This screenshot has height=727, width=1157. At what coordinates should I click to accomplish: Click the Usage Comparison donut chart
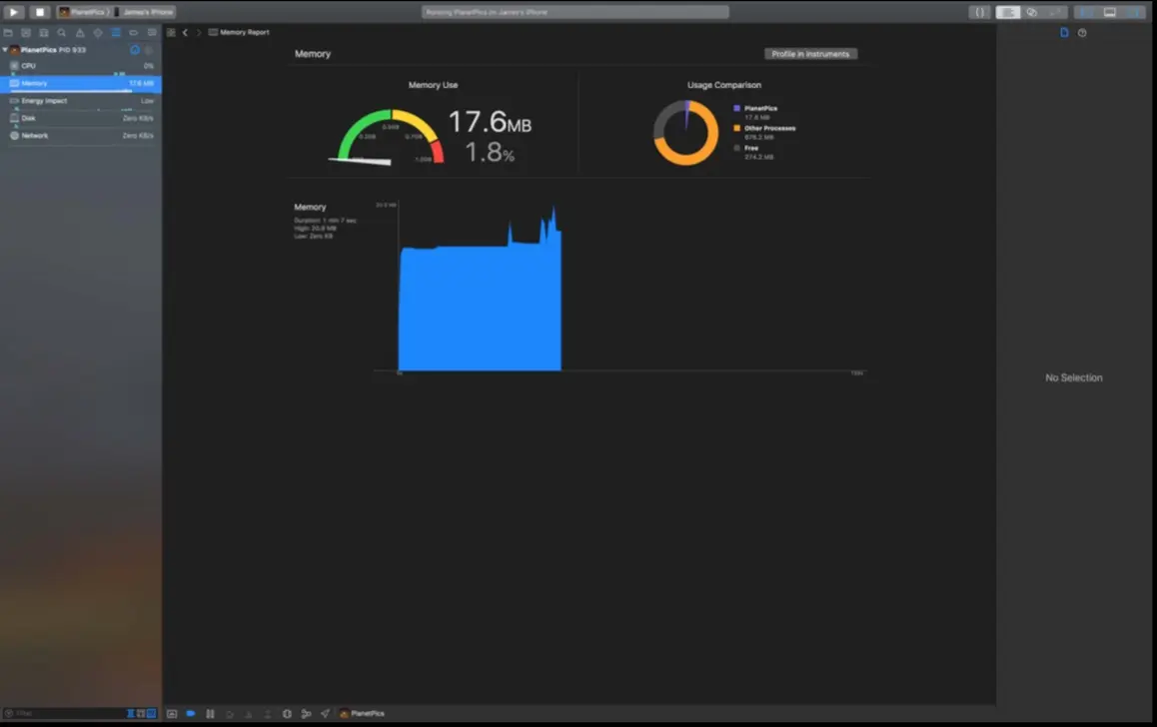(685, 133)
